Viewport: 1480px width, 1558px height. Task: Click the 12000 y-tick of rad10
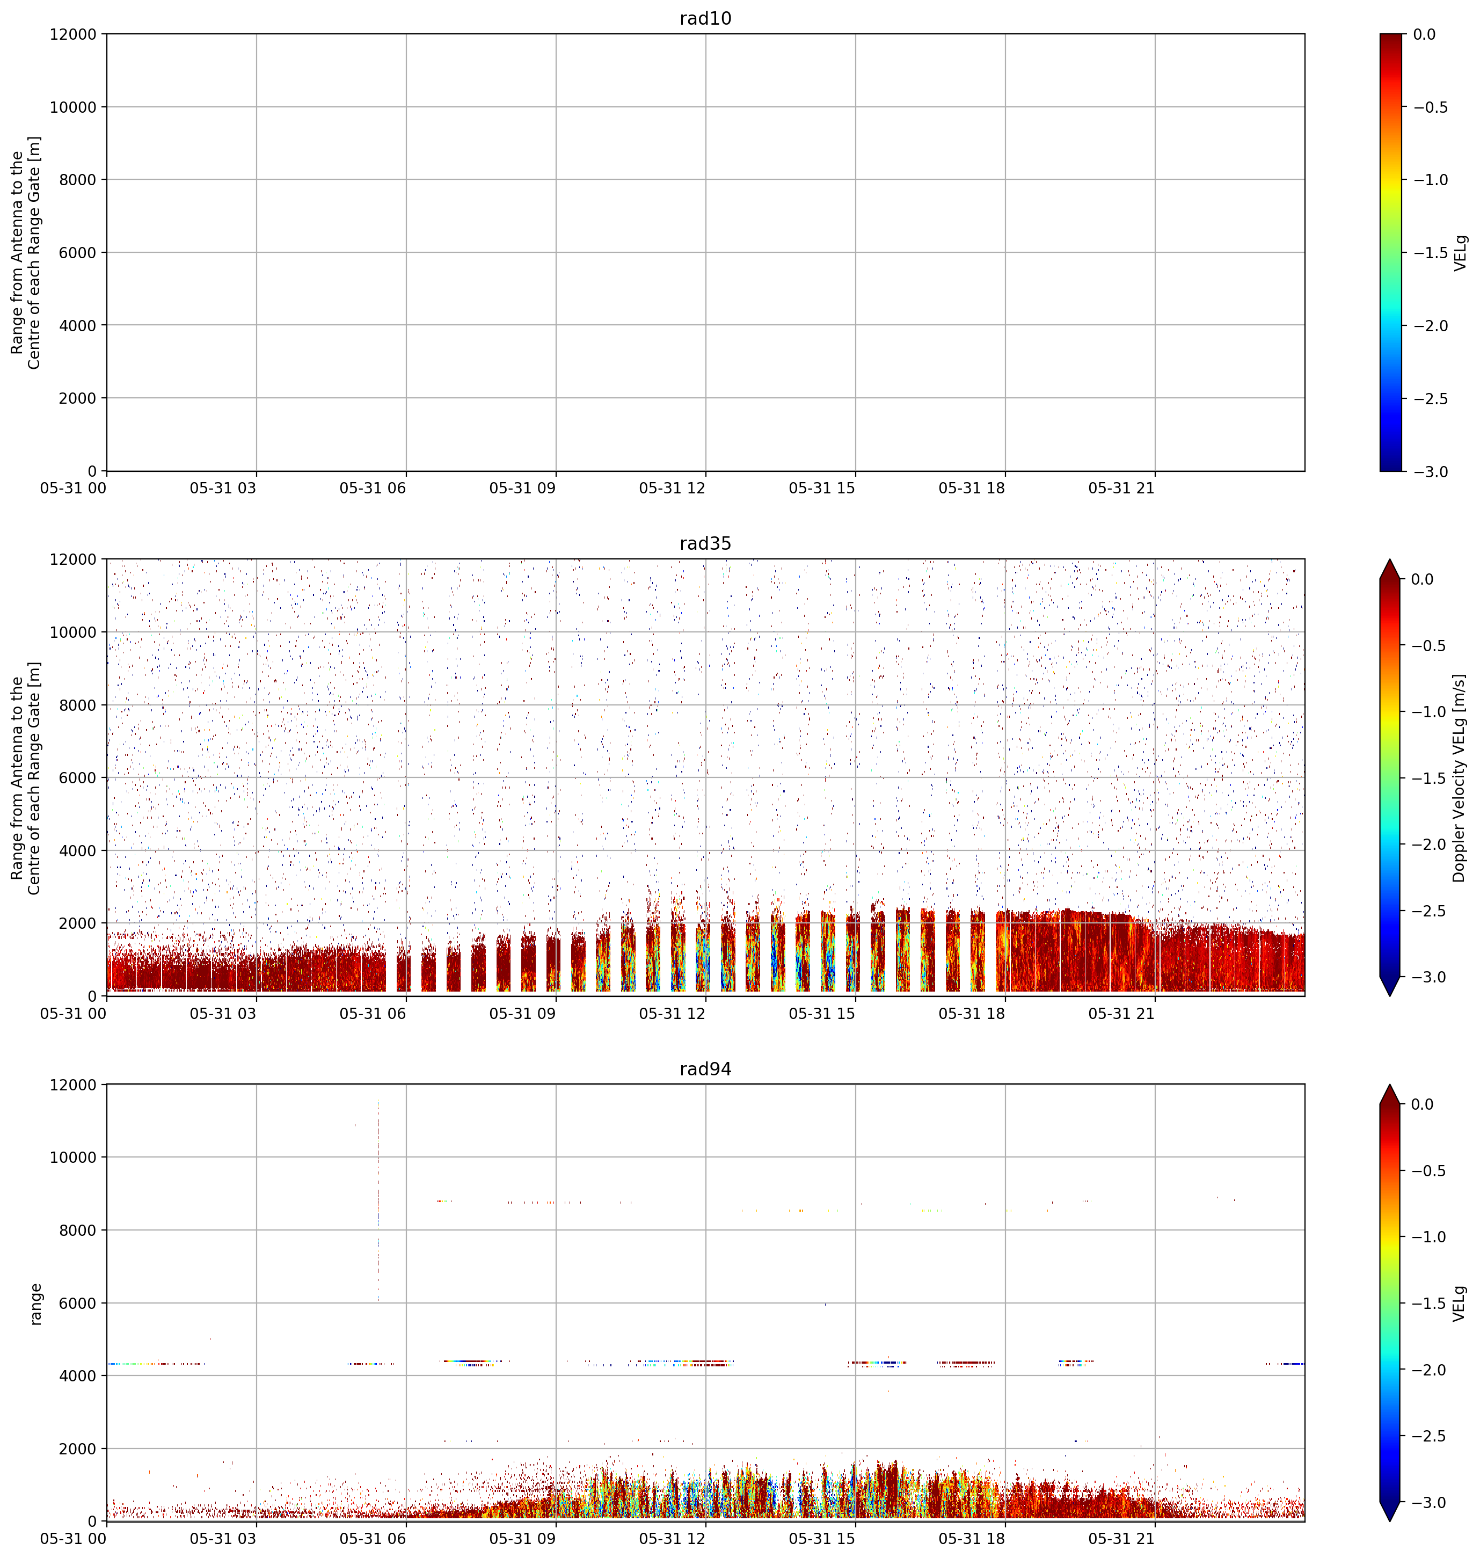[x=72, y=34]
